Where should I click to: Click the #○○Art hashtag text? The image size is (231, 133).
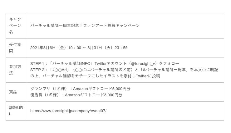point(60,70)
